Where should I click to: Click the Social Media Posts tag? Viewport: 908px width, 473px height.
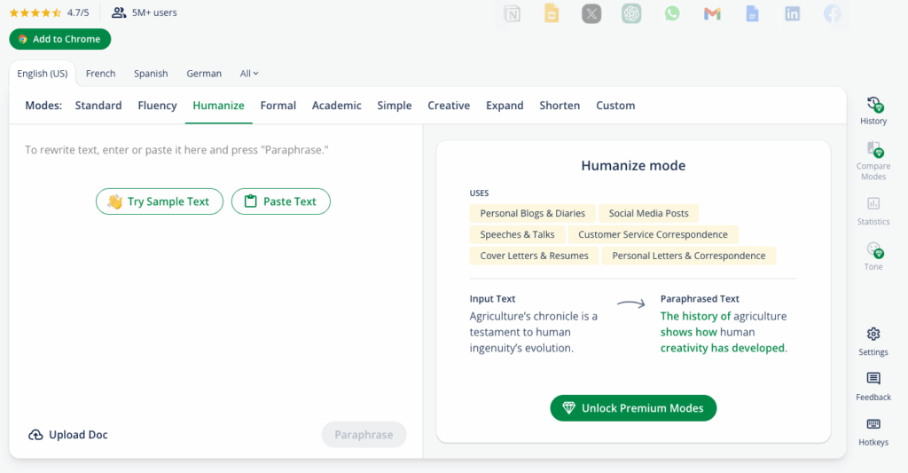(648, 213)
